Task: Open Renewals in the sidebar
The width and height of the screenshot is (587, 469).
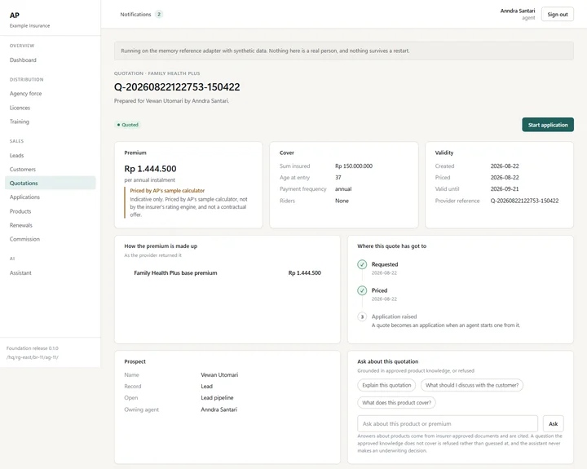Action: point(21,225)
